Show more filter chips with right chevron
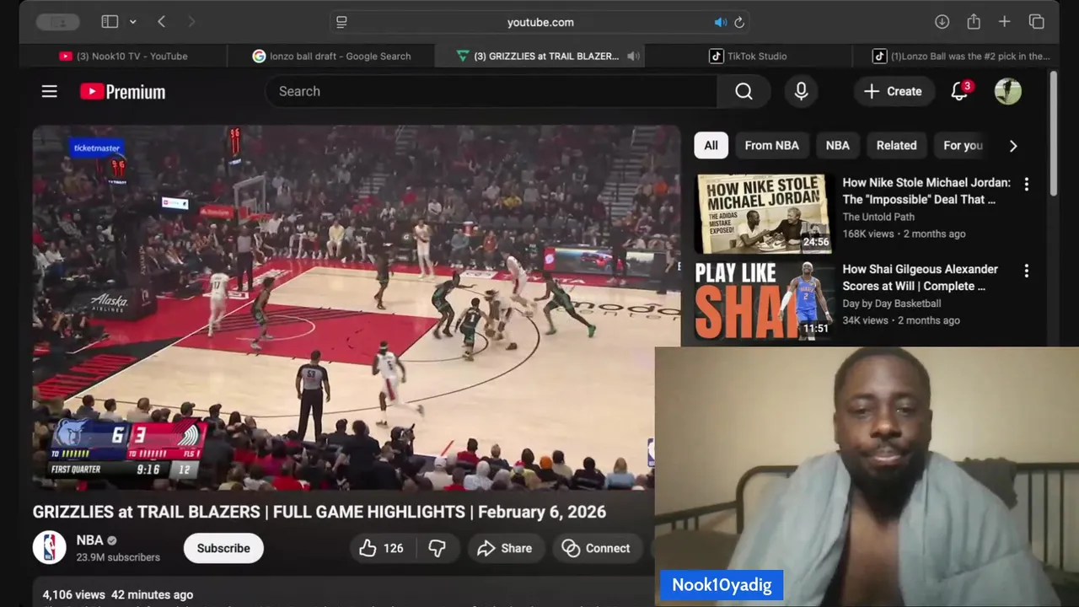The image size is (1079, 607). point(1013,145)
